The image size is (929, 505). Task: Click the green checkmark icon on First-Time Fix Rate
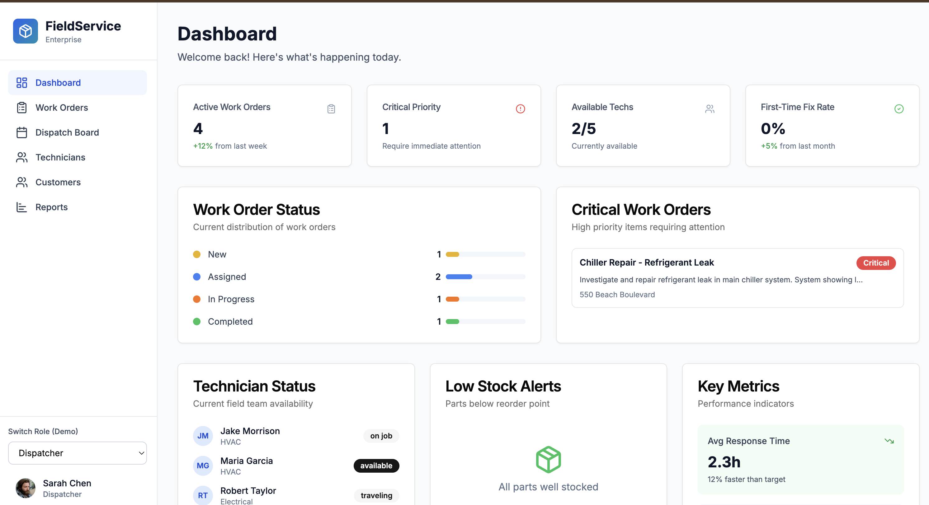[x=898, y=109]
